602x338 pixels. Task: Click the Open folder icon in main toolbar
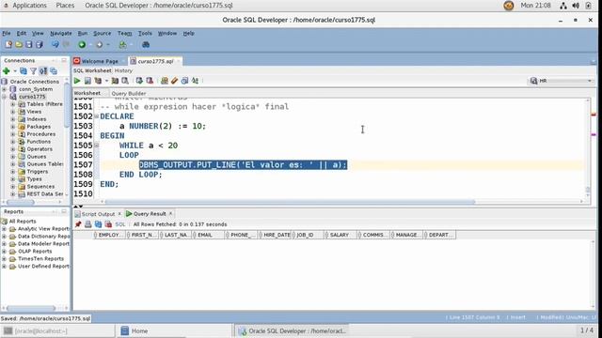coord(19,44)
